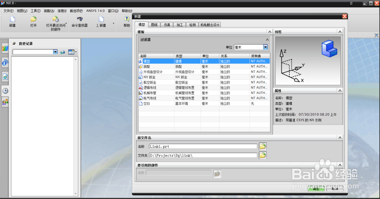The image size is (380, 199).
Task: Click the history panel image view icon
Action: (x=71, y=52)
